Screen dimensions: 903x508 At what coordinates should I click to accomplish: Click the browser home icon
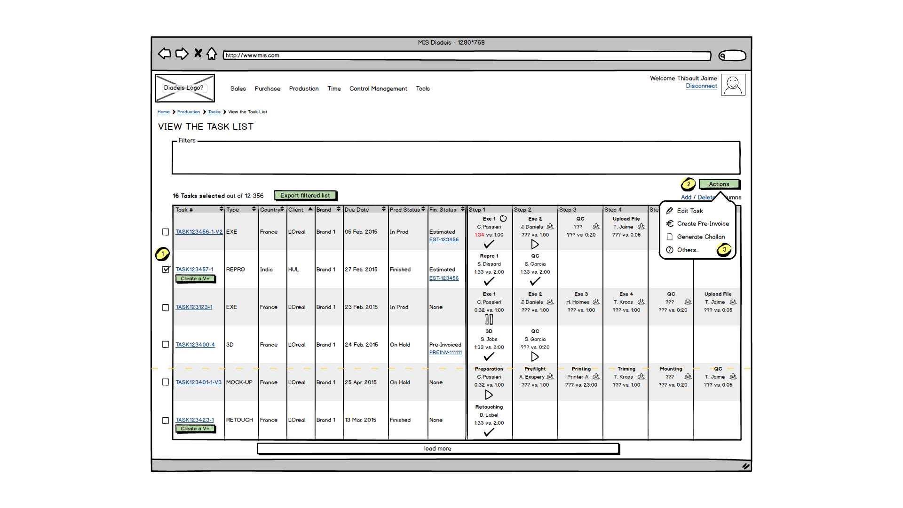point(212,54)
